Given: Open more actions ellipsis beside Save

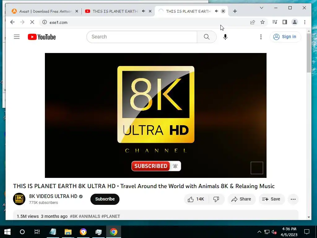Looking at the screenshot, I should point(293,199).
